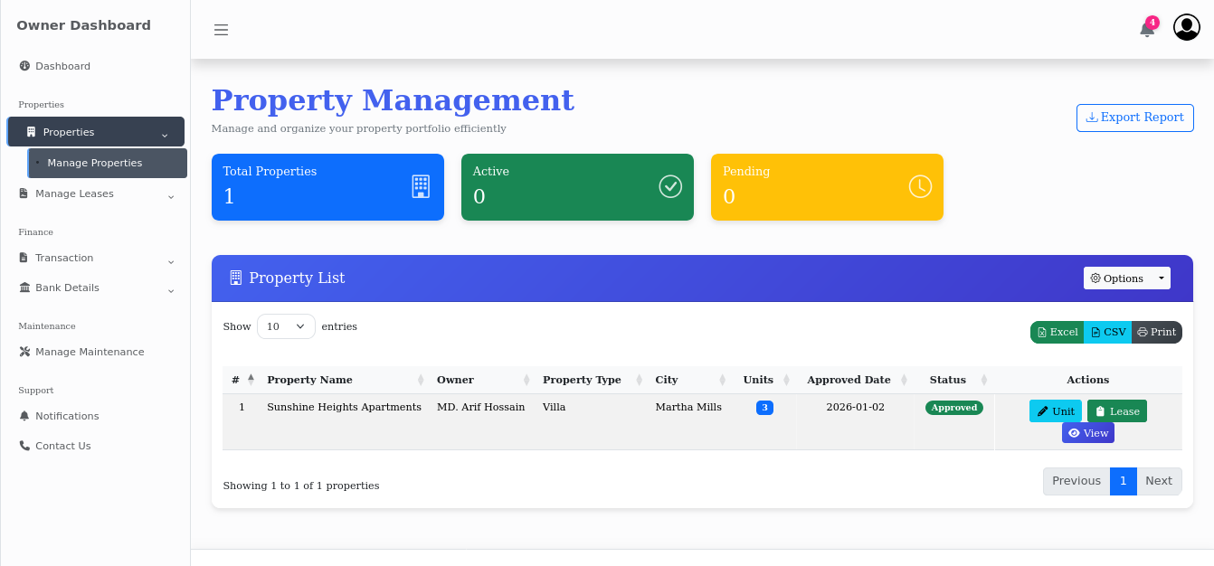The image size is (1214, 566).
Task: Click the units count badge 3
Action: coord(764,408)
